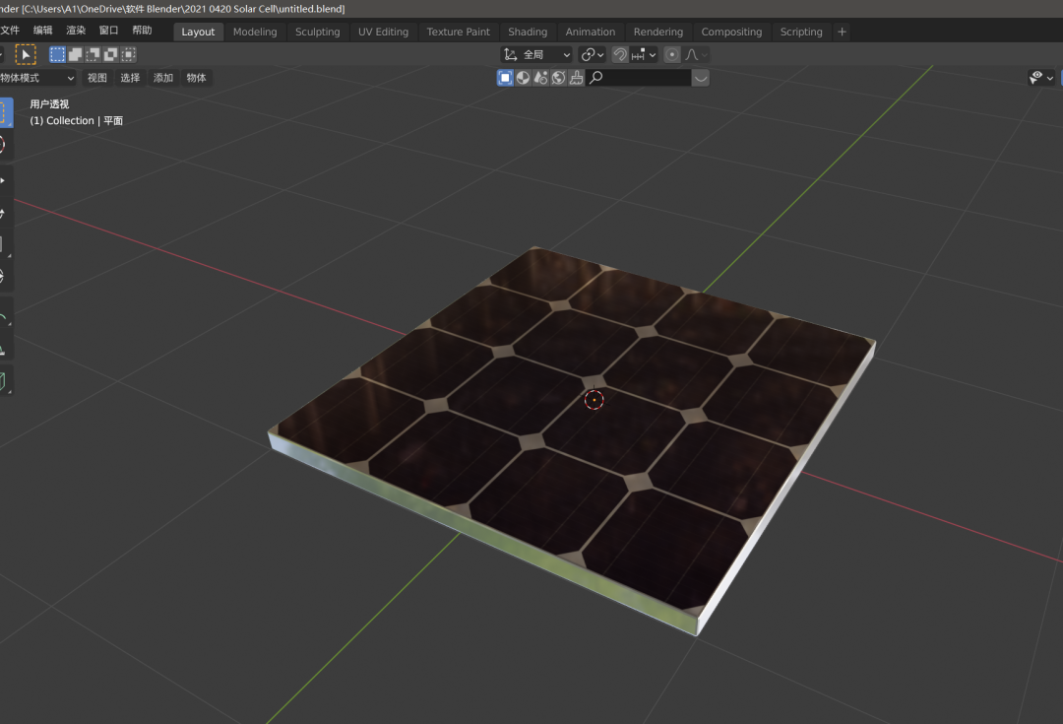This screenshot has width=1063, height=724.
Task: Switch to the Animation workspace tab
Action: click(x=591, y=32)
